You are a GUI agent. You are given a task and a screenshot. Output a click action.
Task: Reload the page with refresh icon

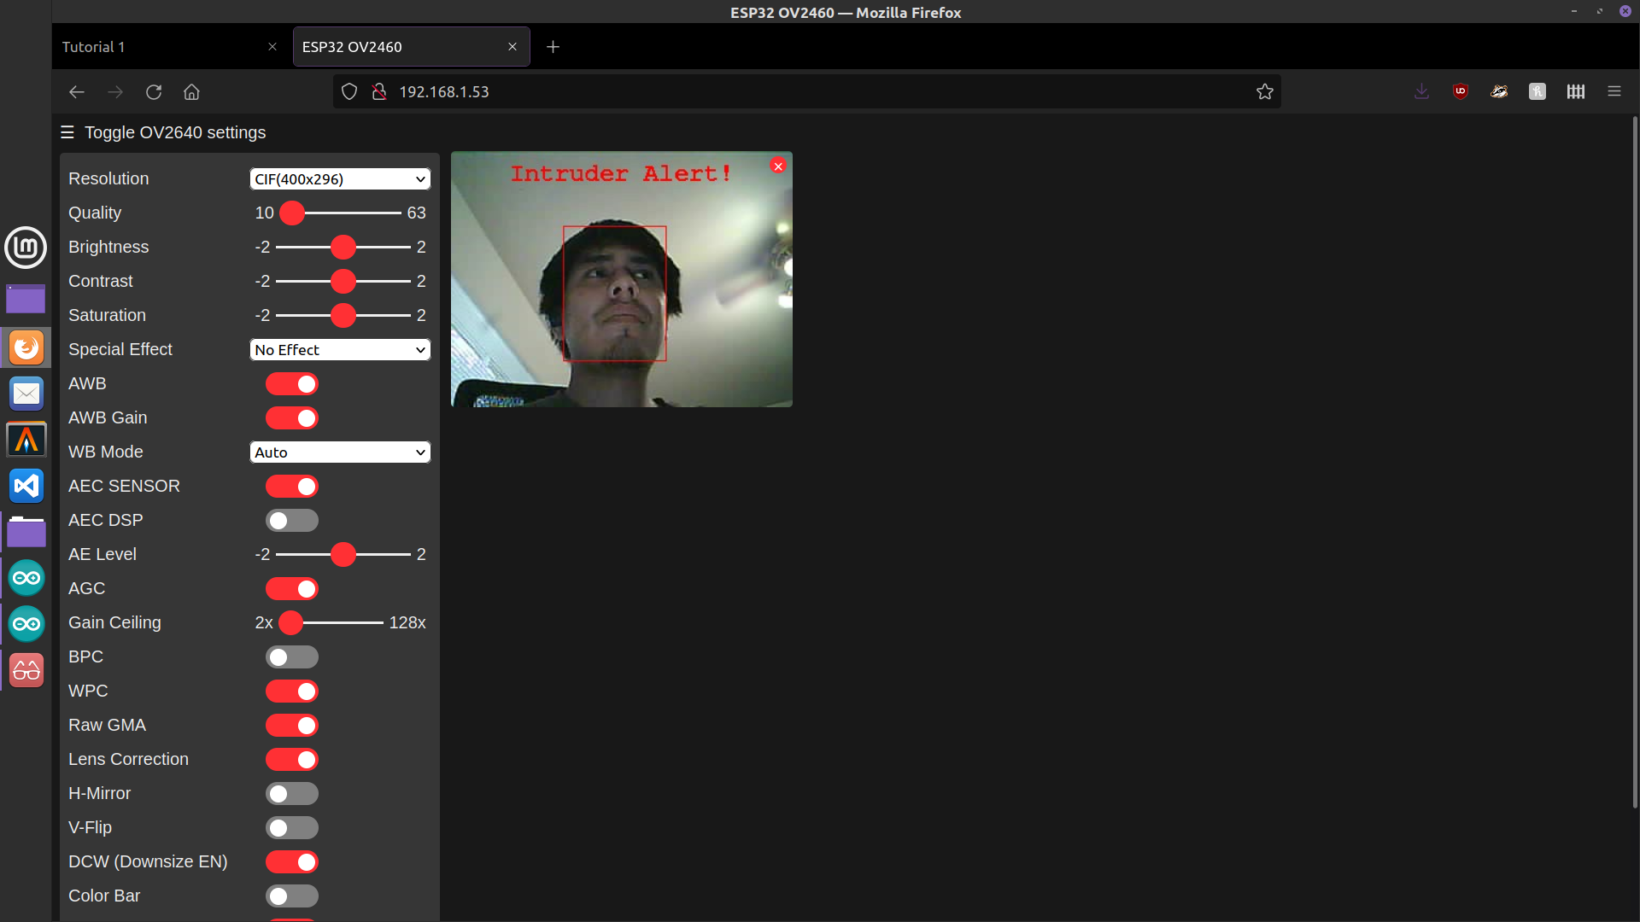pyautogui.click(x=154, y=92)
